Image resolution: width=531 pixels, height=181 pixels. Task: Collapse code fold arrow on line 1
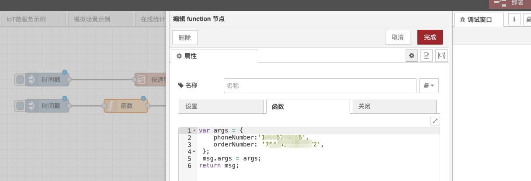click(194, 131)
